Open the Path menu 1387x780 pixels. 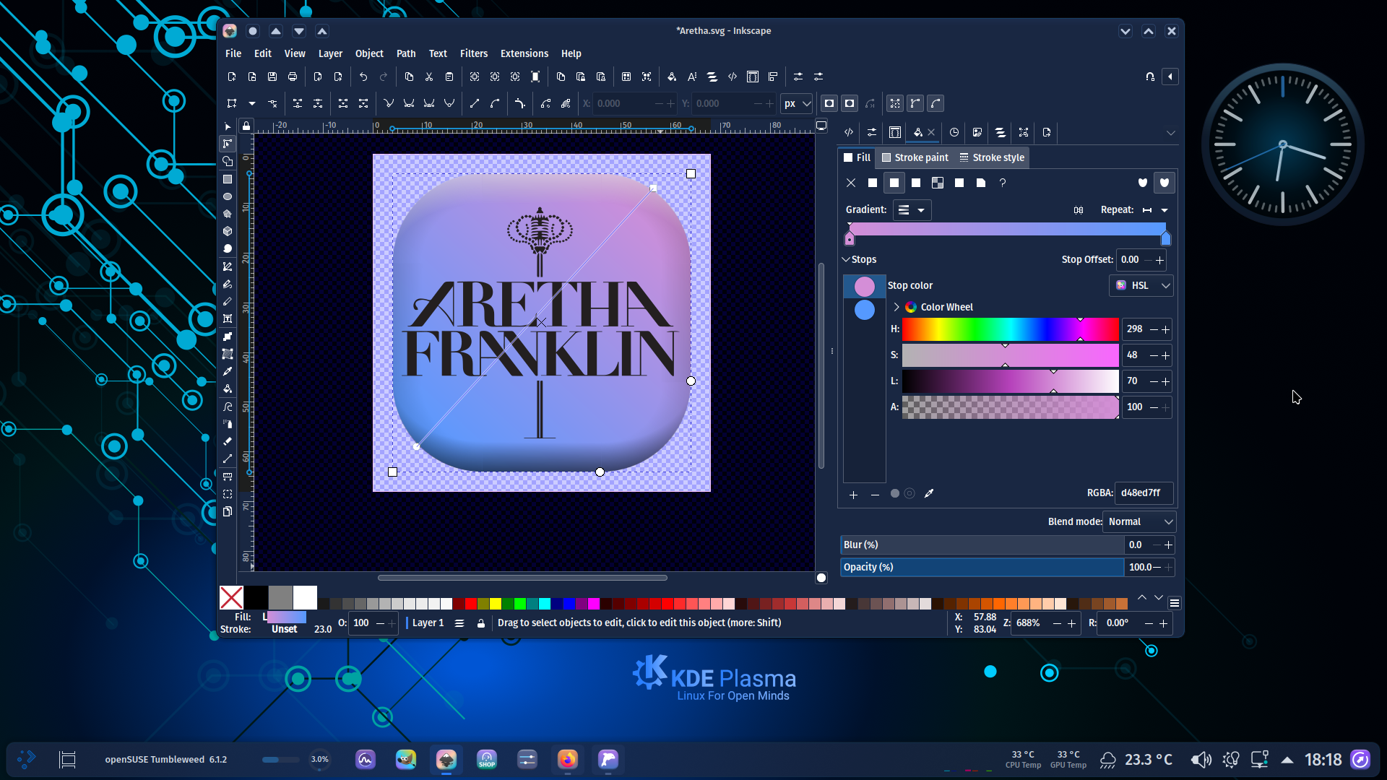point(406,53)
